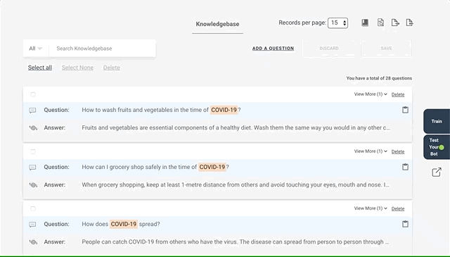Click question text about grocery shopping safely
450x257 pixels.
[155, 167]
